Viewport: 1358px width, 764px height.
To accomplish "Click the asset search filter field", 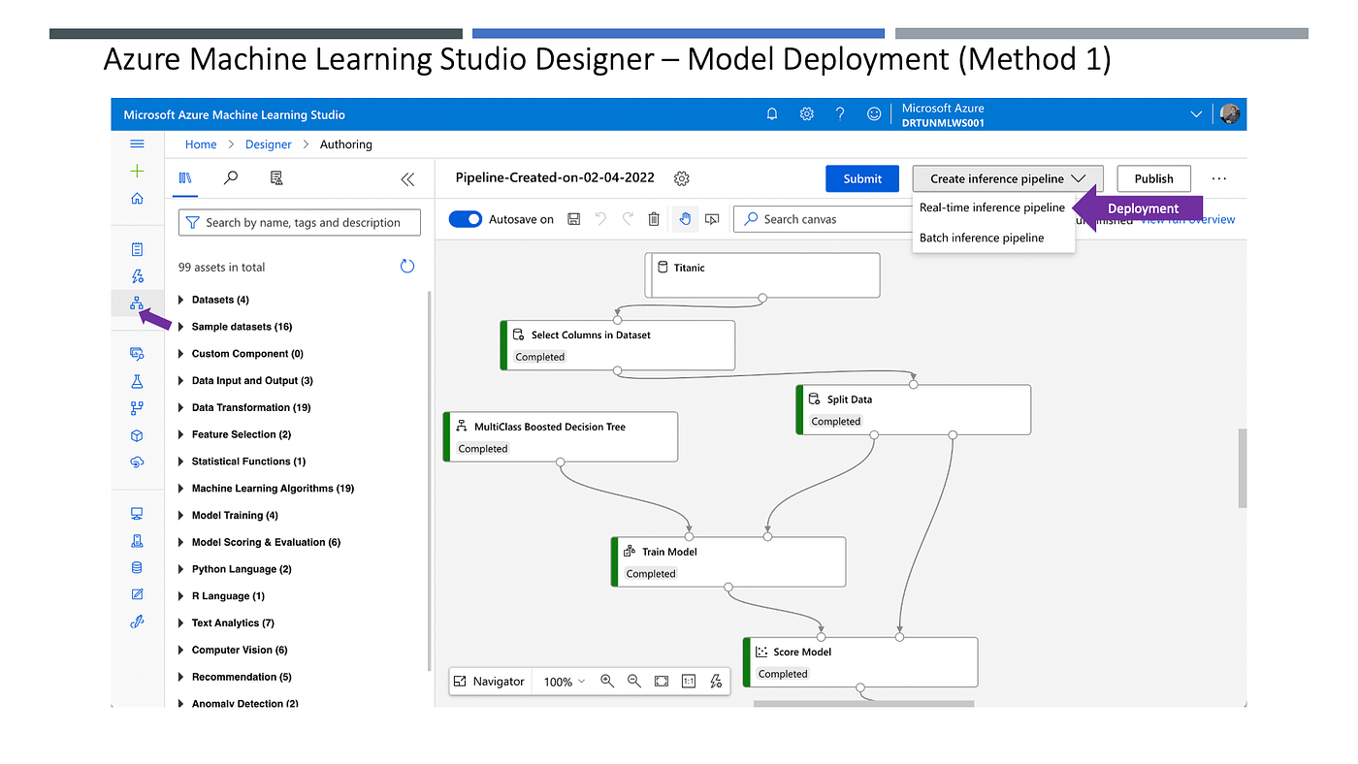I will pyautogui.click(x=300, y=222).
